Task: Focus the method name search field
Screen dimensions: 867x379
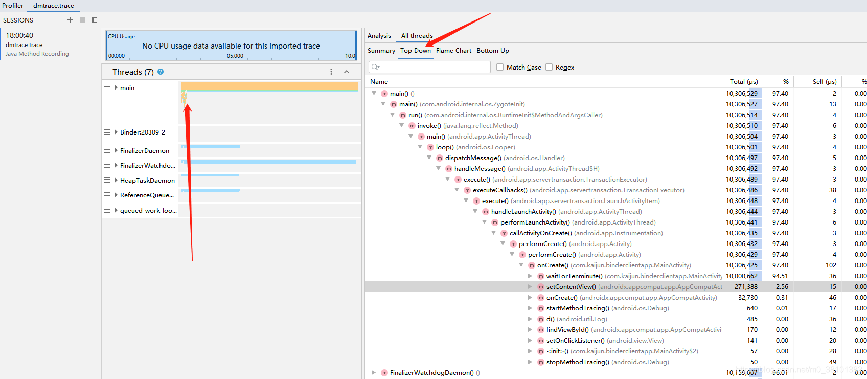Action: click(429, 67)
